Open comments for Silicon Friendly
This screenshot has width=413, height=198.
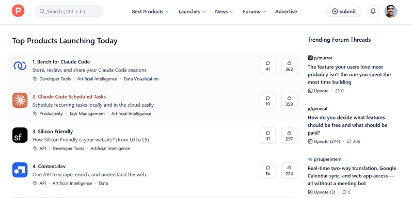268,136
